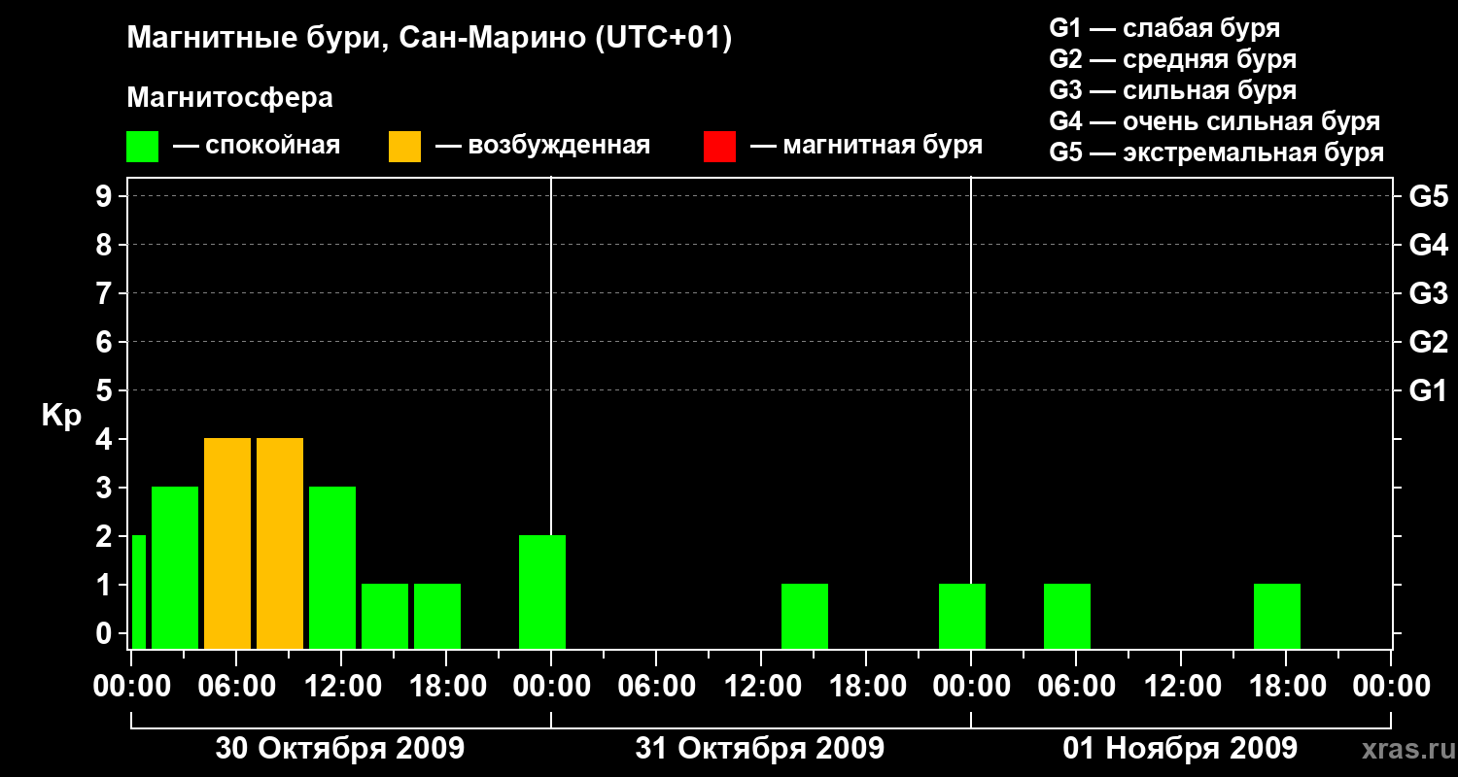The height and width of the screenshot is (777, 1458).
Task: Click the '31 Октября 2009' date label
Action: pyautogui.click(x=760, y=749)
